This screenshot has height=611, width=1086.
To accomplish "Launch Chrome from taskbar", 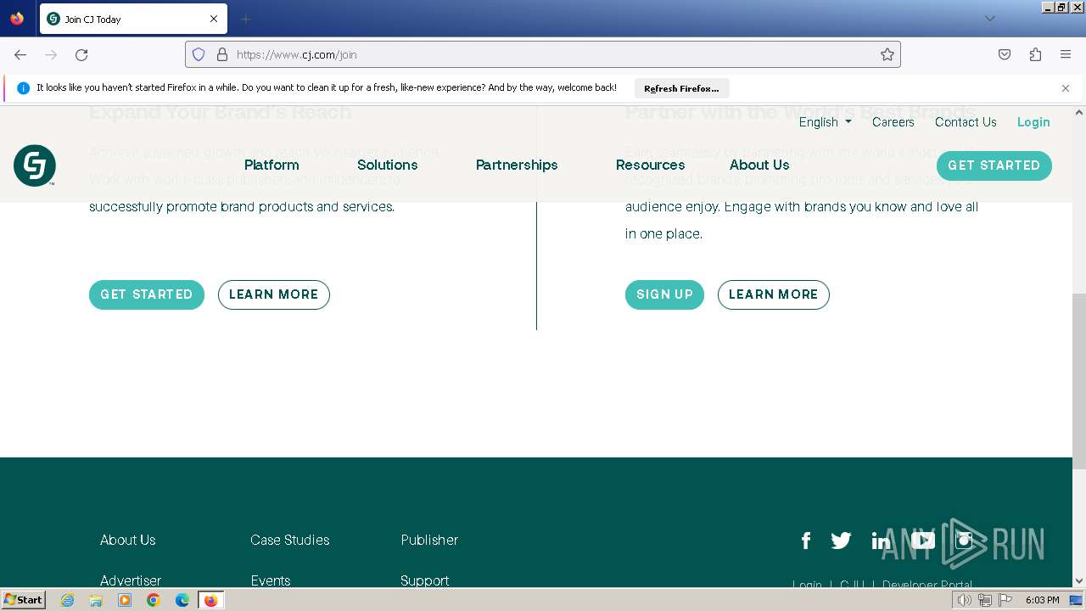I will coord(154,600).
